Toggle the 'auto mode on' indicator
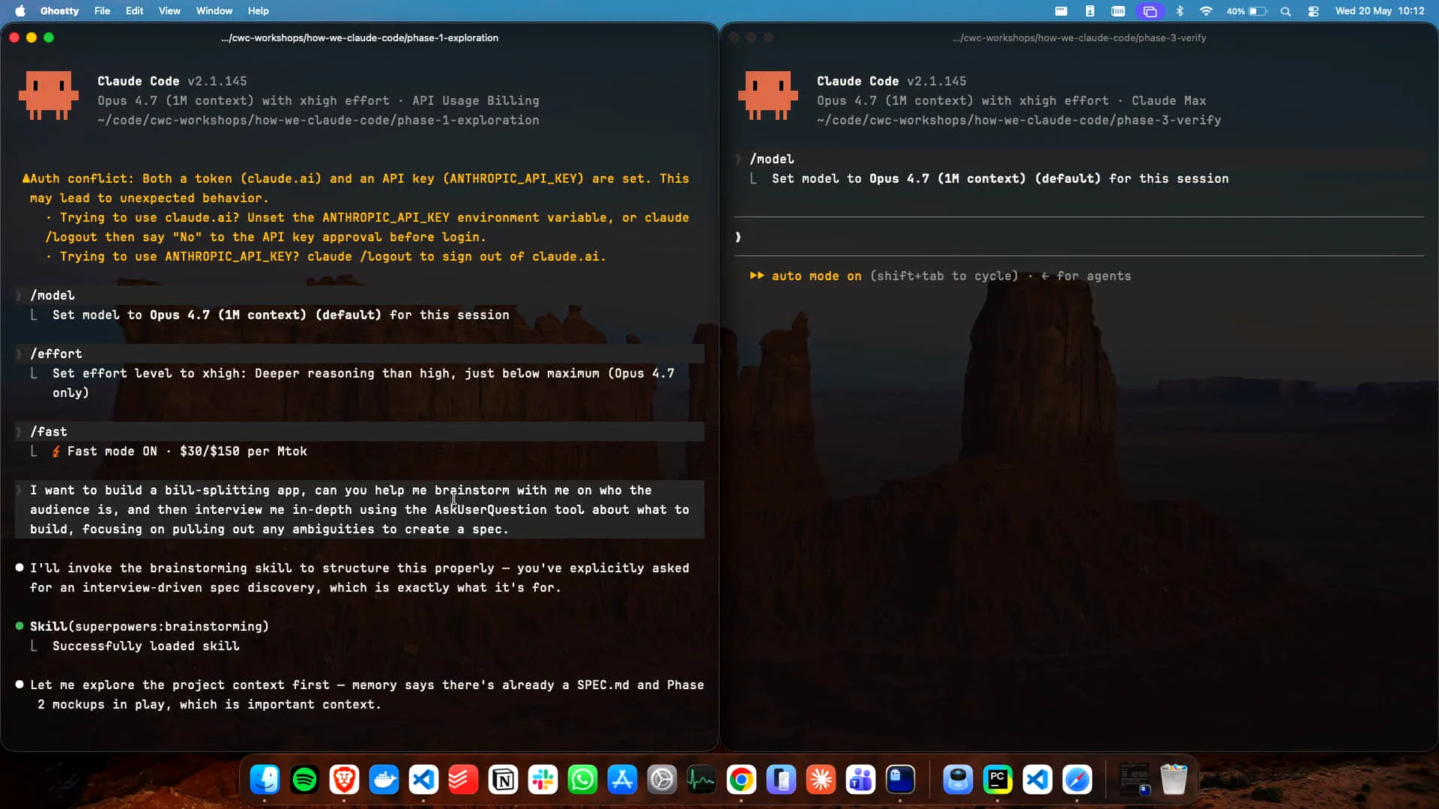The image size is (1439, 809). [816, 276]
